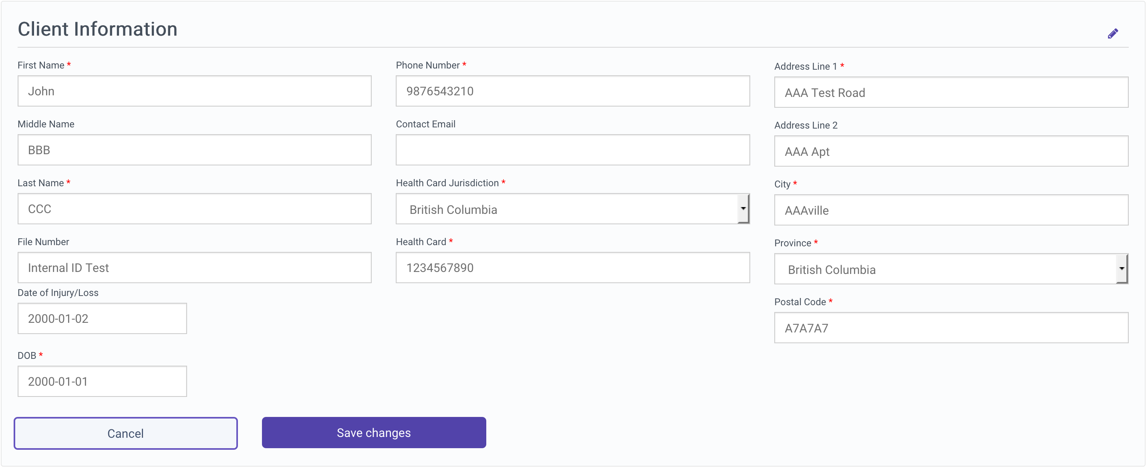Click the Postal Code field
Image resolution: width=1148 pixels, height=467 pixels.
[951, 328]
